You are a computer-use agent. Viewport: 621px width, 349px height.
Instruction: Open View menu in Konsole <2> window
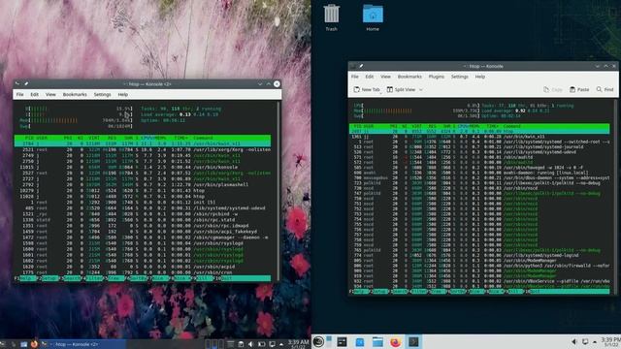click(x=50, y=95)
